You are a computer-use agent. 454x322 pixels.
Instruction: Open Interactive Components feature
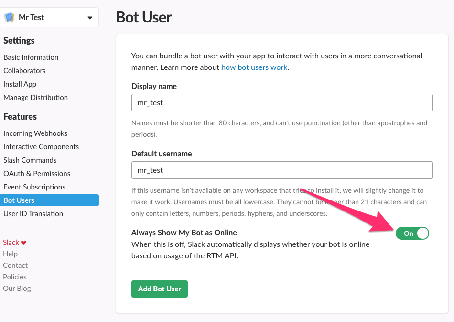(x=41, y=147)
